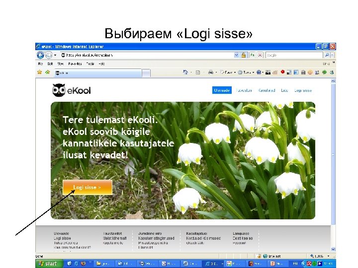The image size is (358, 268).
Task: Click the browser Forward arrow
Action: click(x=48, y=55)
